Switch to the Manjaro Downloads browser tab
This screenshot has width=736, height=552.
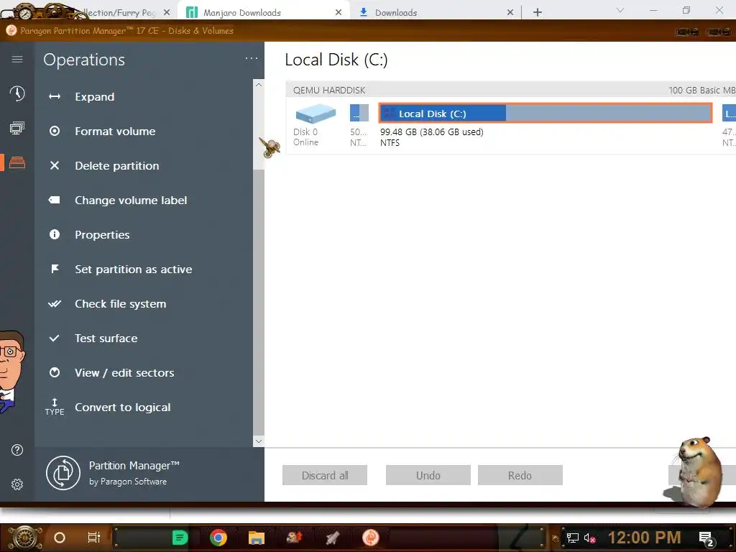tap(263, 12)
